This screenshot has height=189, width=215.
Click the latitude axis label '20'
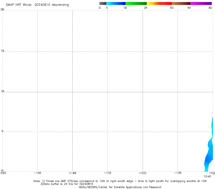pos(2,10)
